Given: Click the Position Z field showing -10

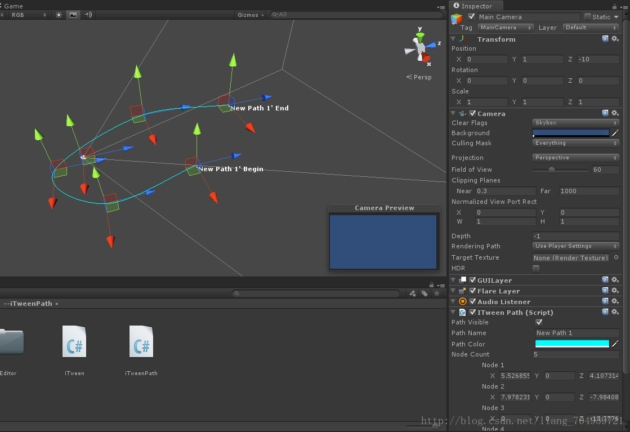Looking at the screenshot, I should pyautogui.click(x=598, y=59).
